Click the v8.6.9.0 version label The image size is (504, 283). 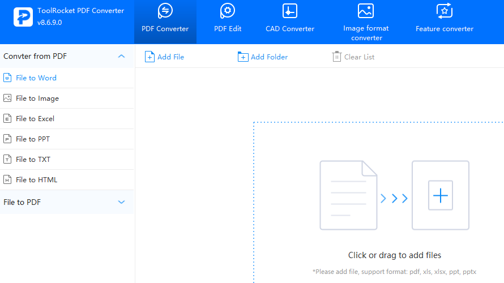49,23
